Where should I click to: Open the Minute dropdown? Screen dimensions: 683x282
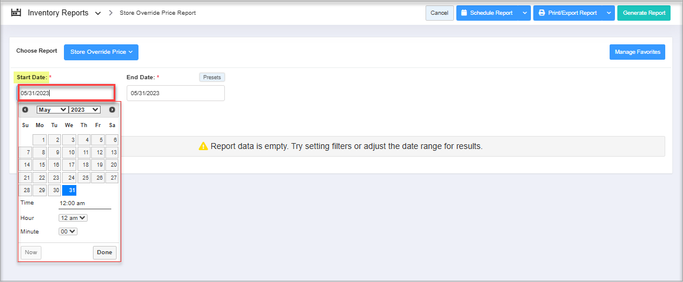coord(67,231)
